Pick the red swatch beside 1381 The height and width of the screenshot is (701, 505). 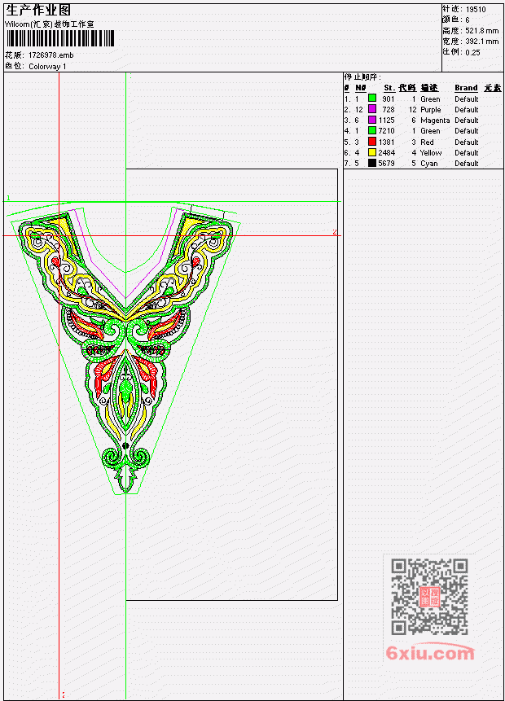371,142
